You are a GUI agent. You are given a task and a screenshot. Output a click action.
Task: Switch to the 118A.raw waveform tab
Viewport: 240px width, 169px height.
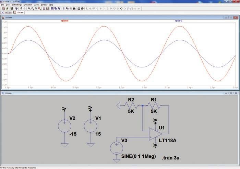tap(19, 13)
